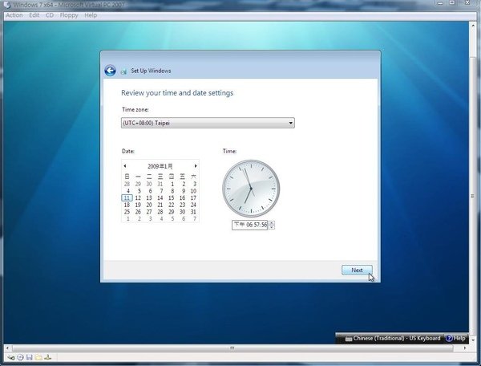Click the blue back arrow in Set Up Windows
481x366 pixels.
(110, 71)
